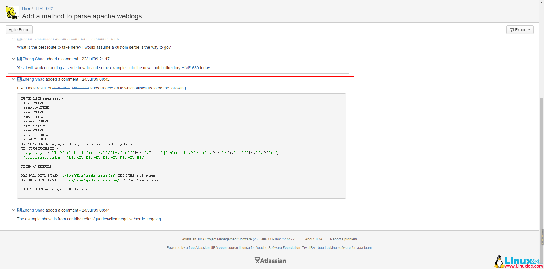Screen dimensions: 544x269
Task: Open the HIVE-639 issue link
Action: click(x=190, y=68)
